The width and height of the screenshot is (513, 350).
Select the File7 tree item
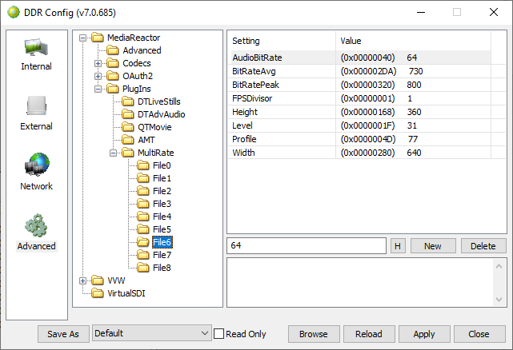point(162,255)
